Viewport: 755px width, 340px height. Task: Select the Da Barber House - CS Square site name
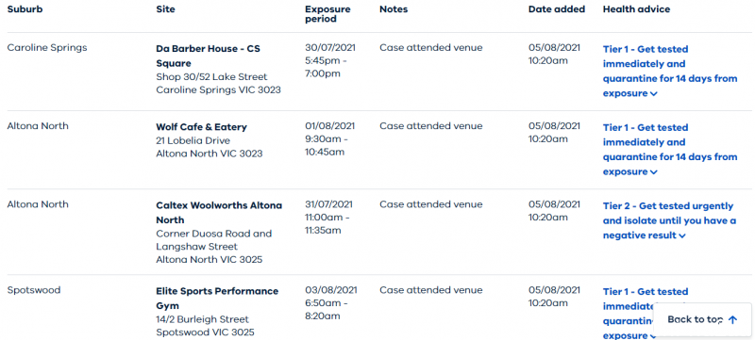click(208, 56)
